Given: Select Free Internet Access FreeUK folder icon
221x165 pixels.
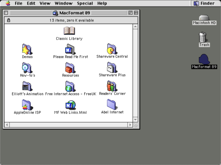Looking at the screenshot, I should pos(70,86).
